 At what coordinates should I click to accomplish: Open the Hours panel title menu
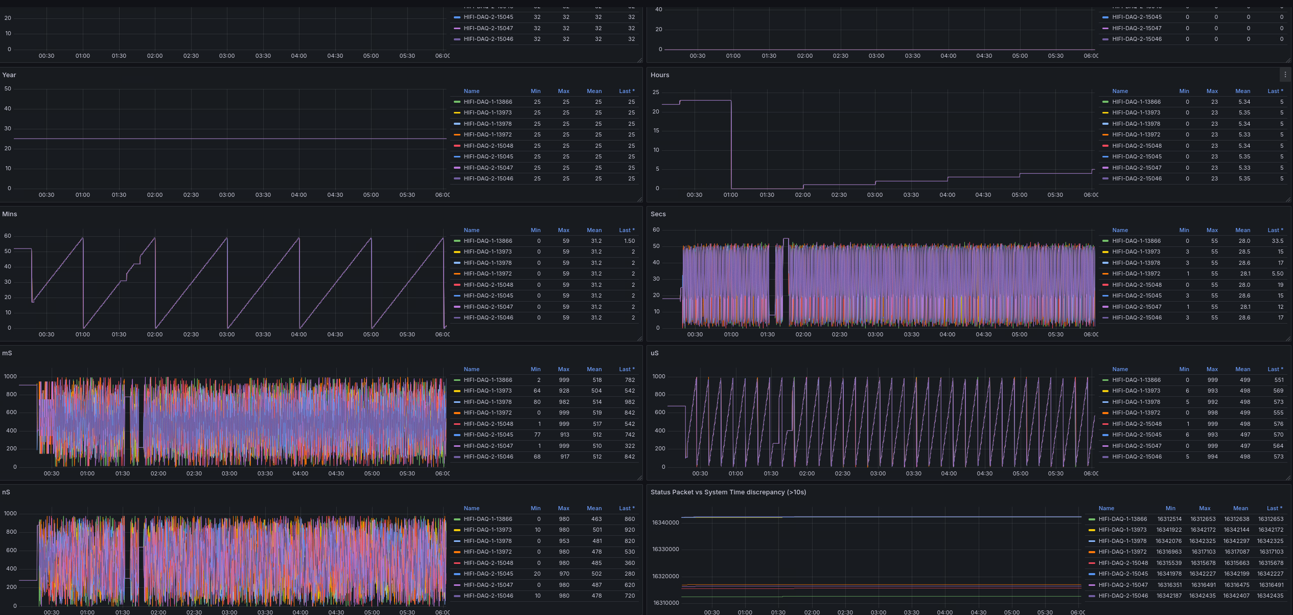(660, 75)
